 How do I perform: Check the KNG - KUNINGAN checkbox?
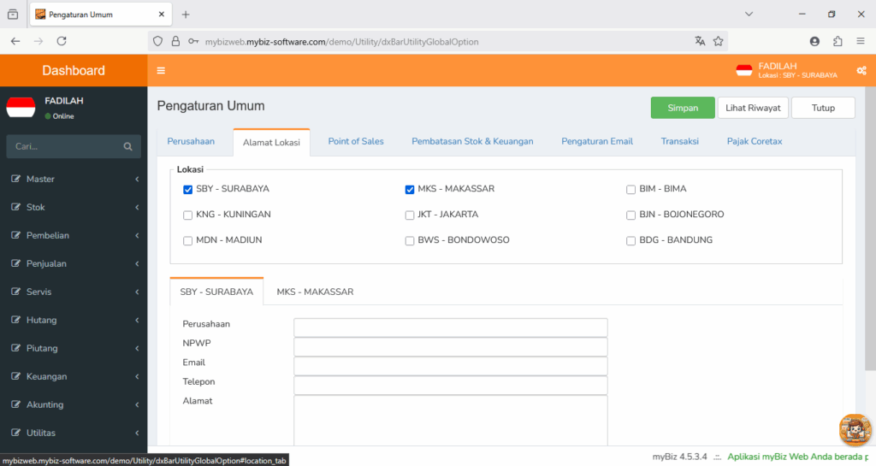coord(187,215)
